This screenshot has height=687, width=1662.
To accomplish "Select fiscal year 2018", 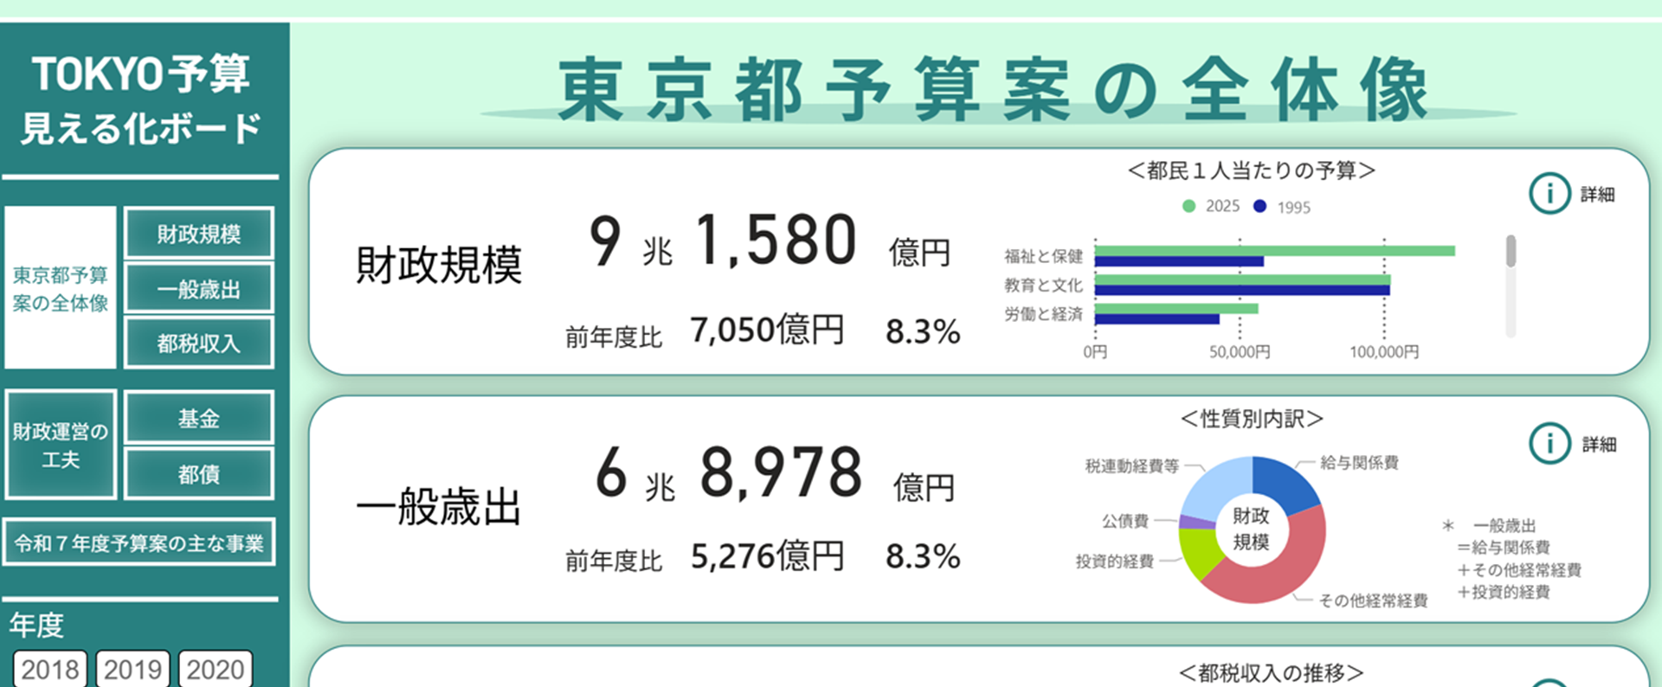I will [x=50, y=669].
